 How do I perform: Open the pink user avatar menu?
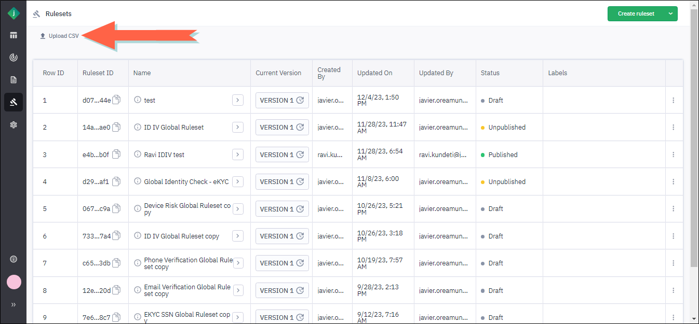[x=14, y=282]
